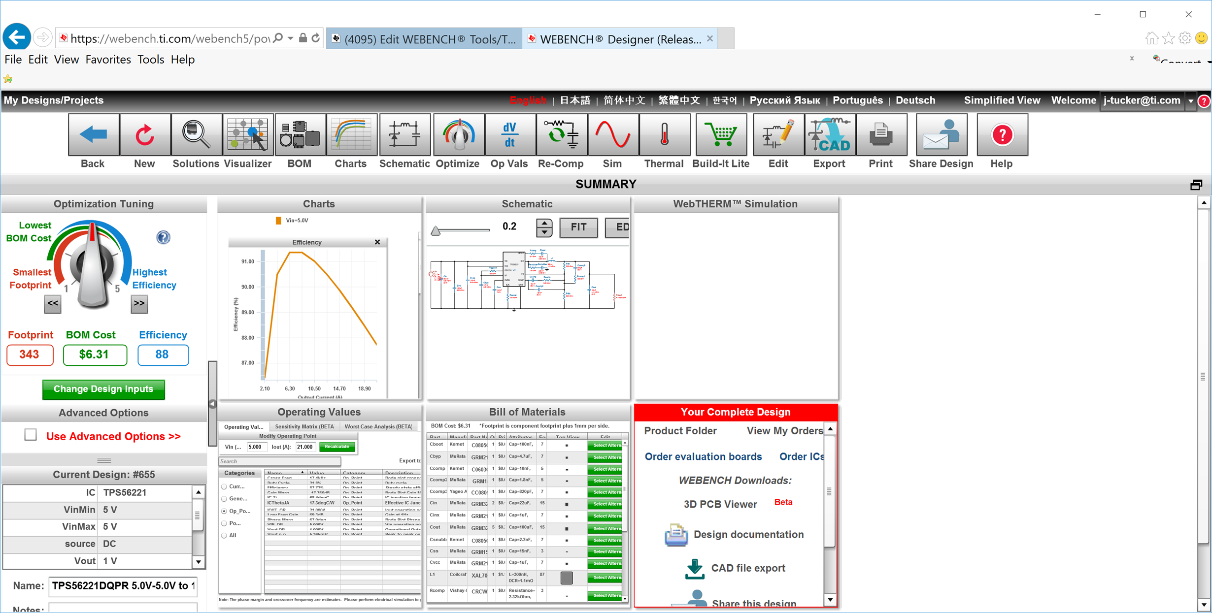Launch the Sim sine wave icon
1212x613 pixels.
[613, 135]
